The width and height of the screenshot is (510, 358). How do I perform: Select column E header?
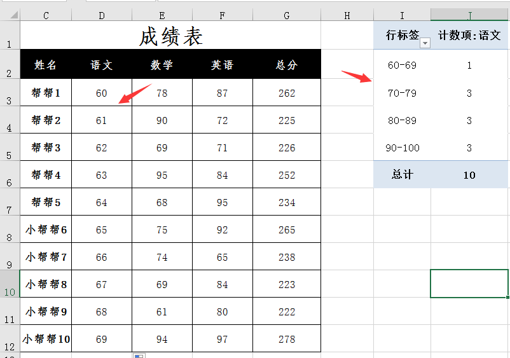pyautogui.click(x=162, y=15)
